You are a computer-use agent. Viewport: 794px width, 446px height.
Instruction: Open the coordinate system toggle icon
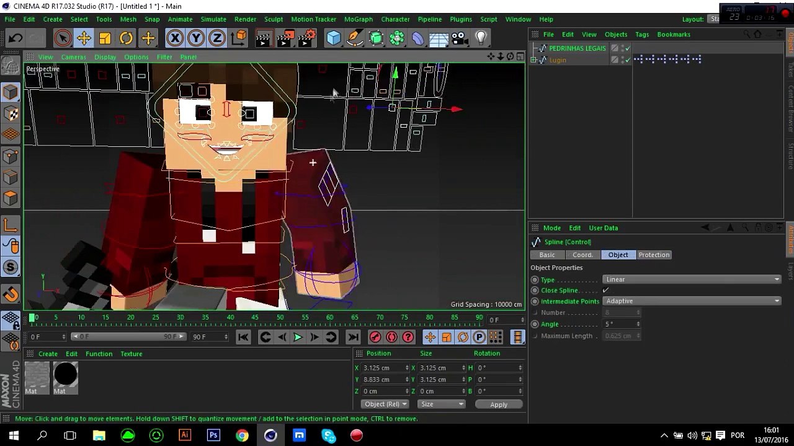[x=238, y=38]
